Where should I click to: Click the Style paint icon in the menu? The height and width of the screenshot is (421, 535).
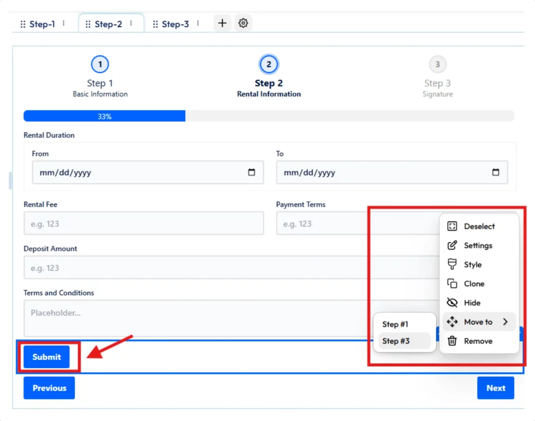click(453, 265)
